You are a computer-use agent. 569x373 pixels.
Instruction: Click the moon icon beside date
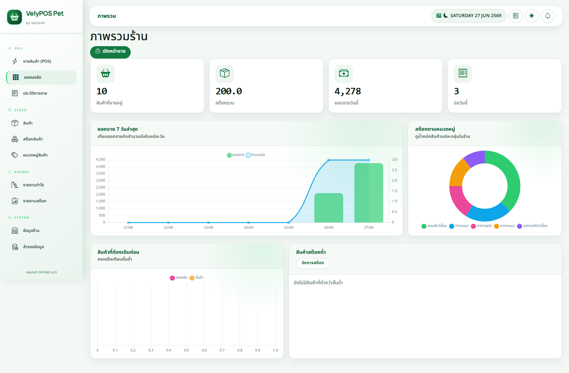point(445,15)
